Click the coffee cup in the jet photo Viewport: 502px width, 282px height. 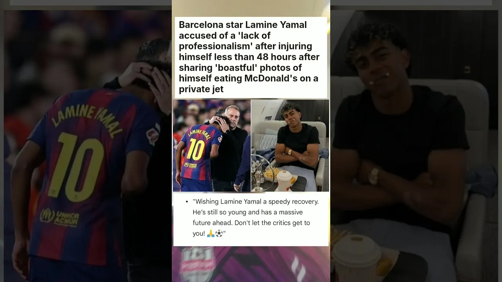pyautogui.click(x=284, y=181)
